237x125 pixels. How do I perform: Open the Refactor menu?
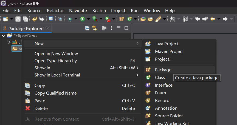(55, 11)
